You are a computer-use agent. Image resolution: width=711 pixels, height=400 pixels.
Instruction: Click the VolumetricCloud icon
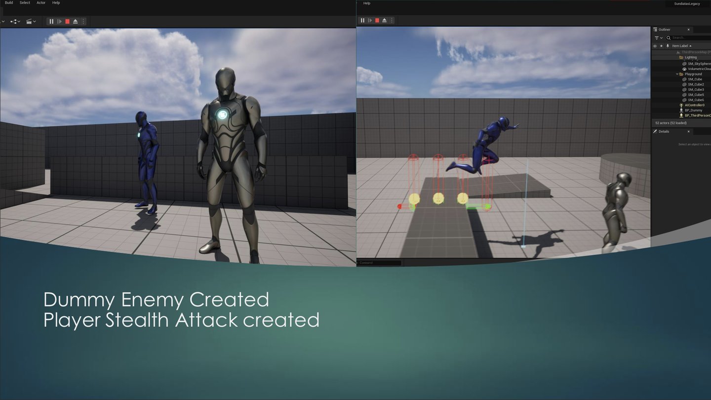click(x=684, y=69)
